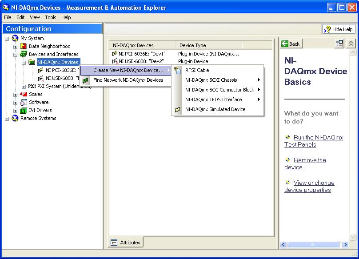Image resolution: width=359 pixels, height=259 pixels.
Task: Click the Back button in help panel
Action: coord(291,44)
